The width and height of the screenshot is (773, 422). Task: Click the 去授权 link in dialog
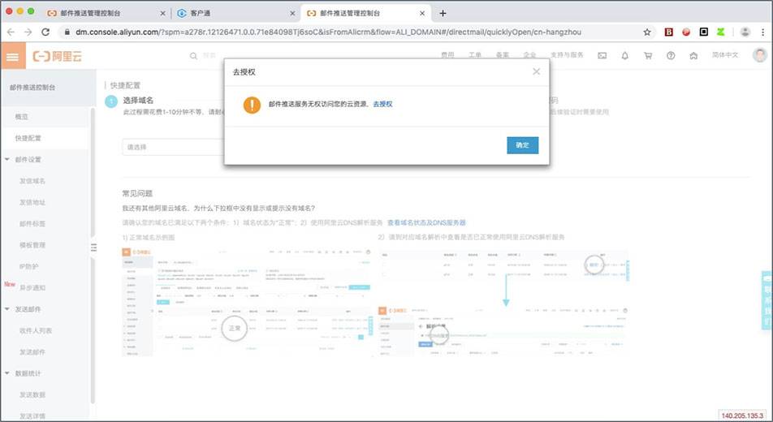coord(382,105)
